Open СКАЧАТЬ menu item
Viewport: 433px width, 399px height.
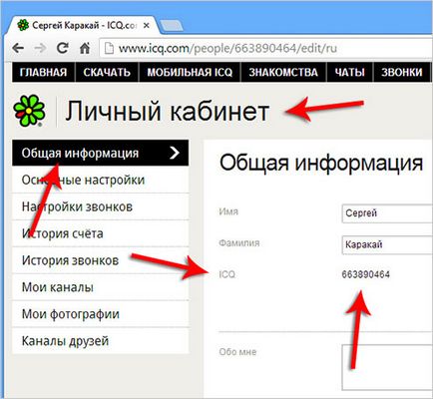(107, 72)
